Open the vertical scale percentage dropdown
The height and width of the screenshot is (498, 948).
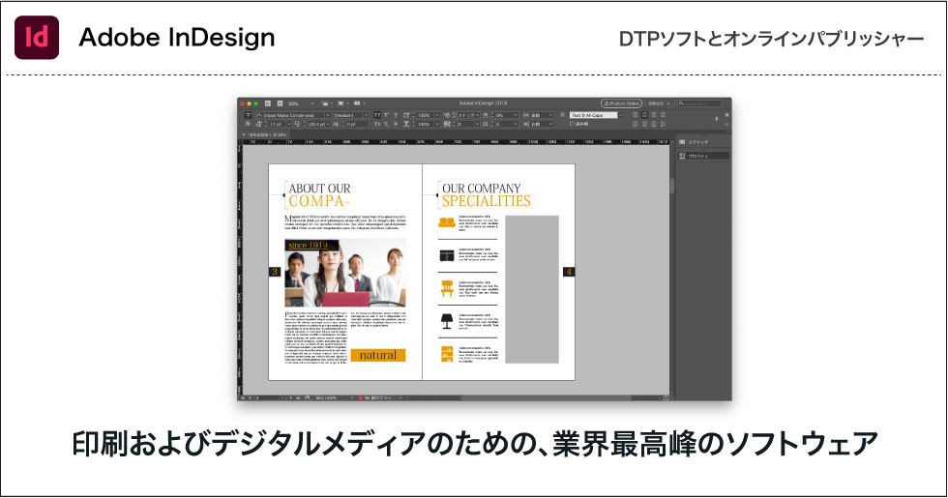point(437,115)
